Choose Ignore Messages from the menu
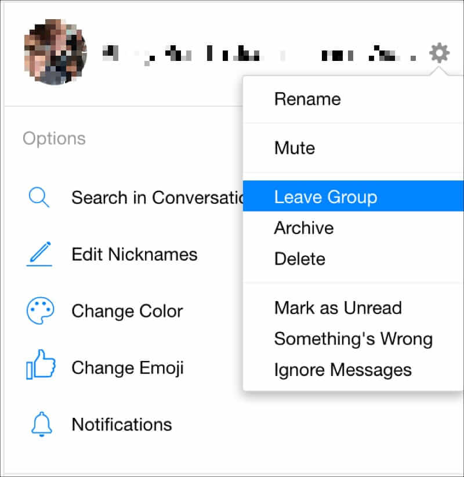 pyautogui.click(x=343, y=370)
